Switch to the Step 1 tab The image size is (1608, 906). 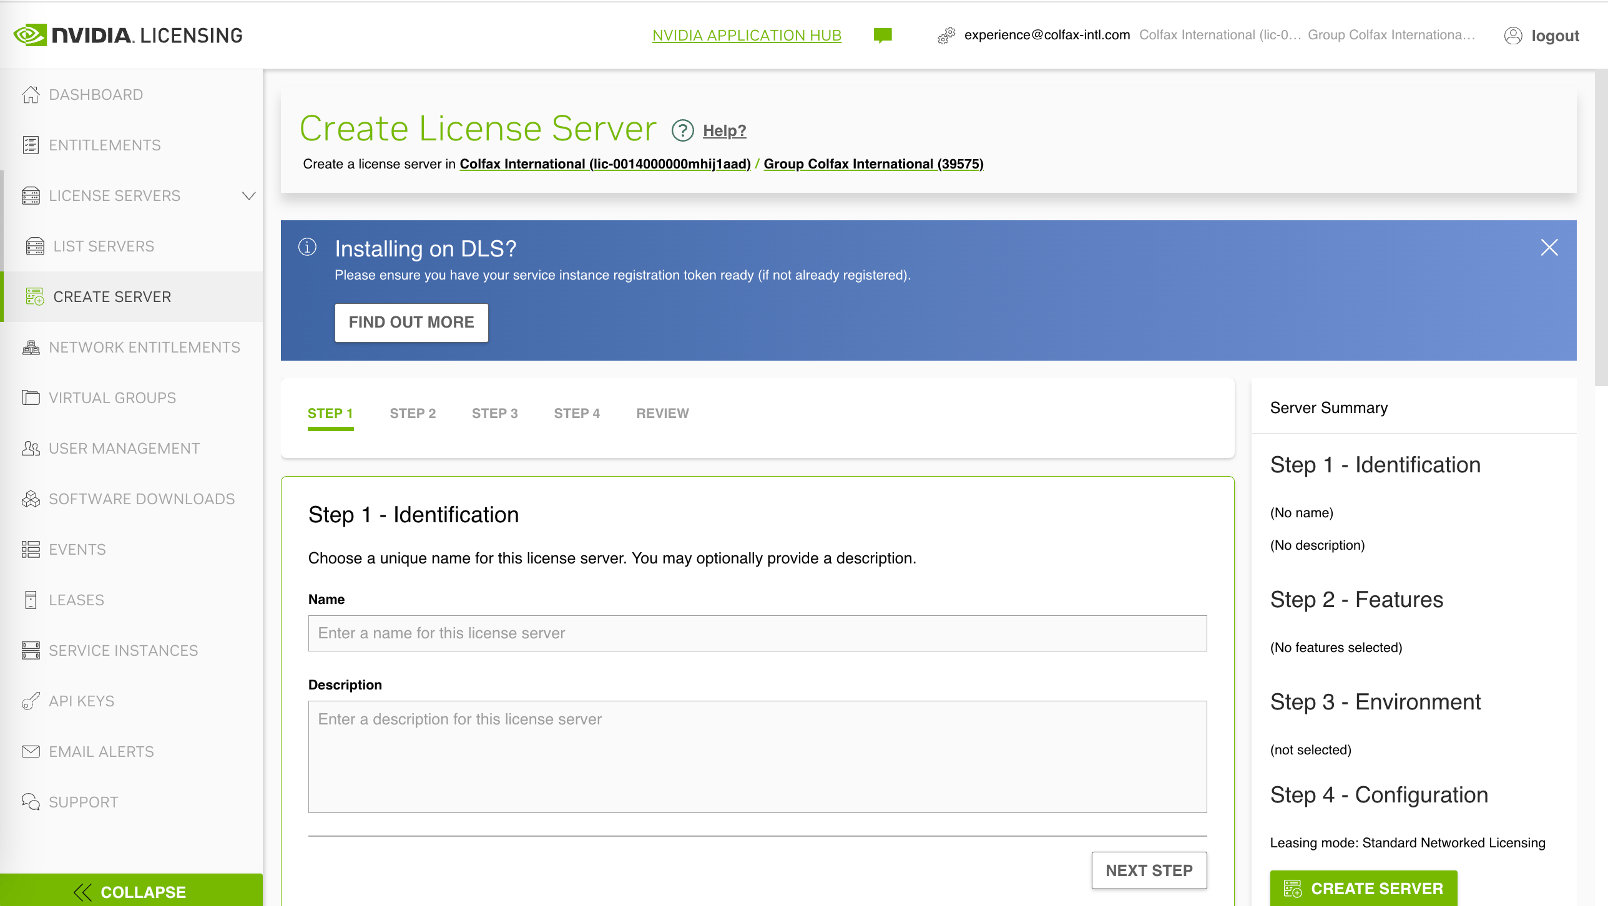330,414
